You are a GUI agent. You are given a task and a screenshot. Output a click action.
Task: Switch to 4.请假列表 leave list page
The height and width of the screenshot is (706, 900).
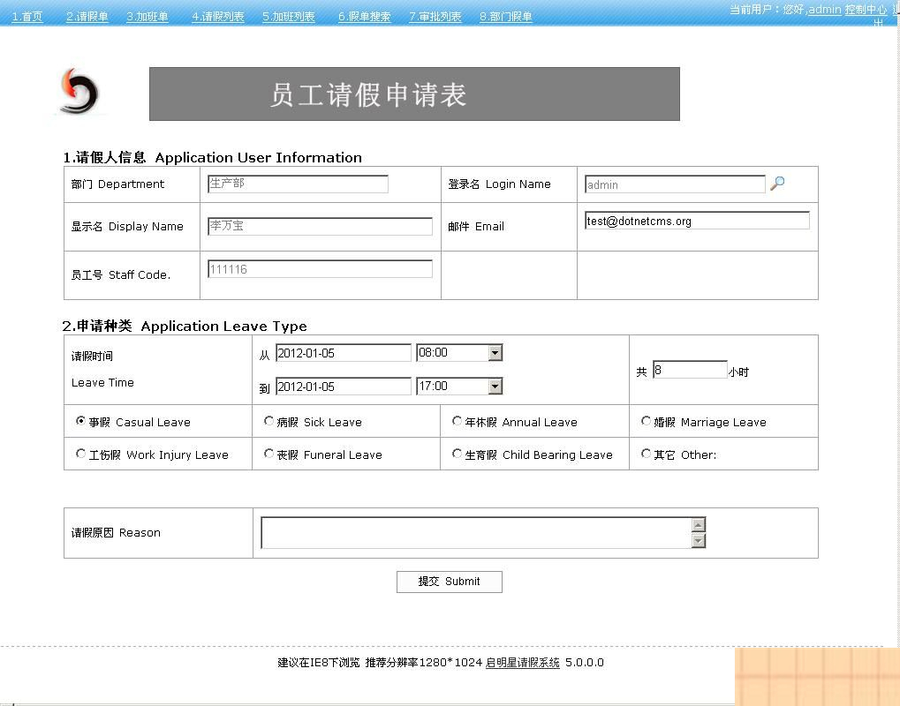(216, 15)
